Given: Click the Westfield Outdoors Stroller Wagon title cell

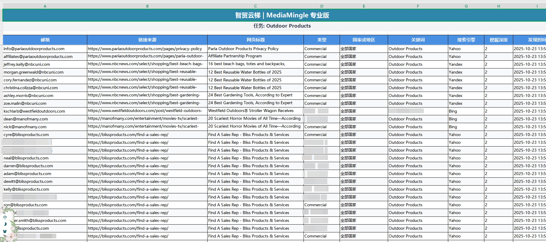Looking at the screenshot, I should click(x=256, y=111).
